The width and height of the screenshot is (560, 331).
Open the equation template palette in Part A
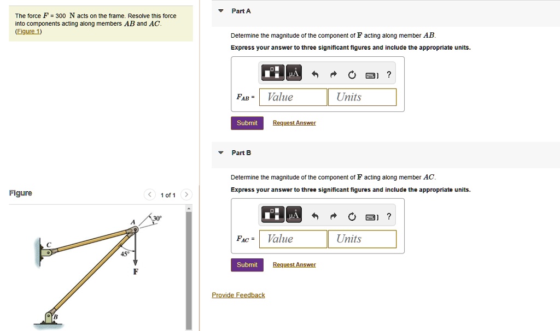point(272,73)
